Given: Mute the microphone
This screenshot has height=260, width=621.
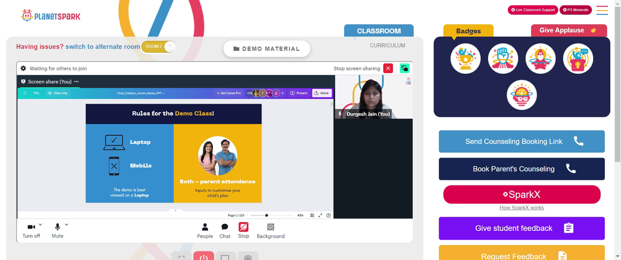Looking at the screenshot, I should 57,231.
